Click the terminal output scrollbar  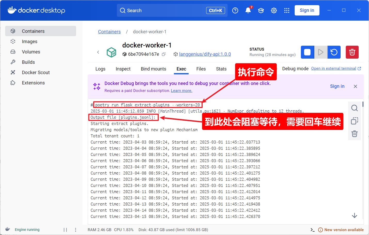(363, 104)
